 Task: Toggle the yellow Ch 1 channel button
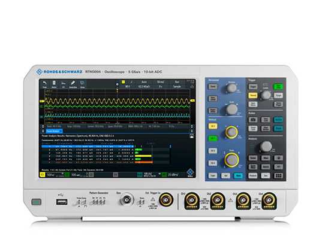(213, 126)
